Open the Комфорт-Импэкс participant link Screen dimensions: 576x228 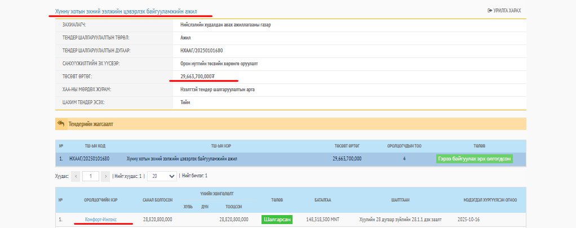101,219
